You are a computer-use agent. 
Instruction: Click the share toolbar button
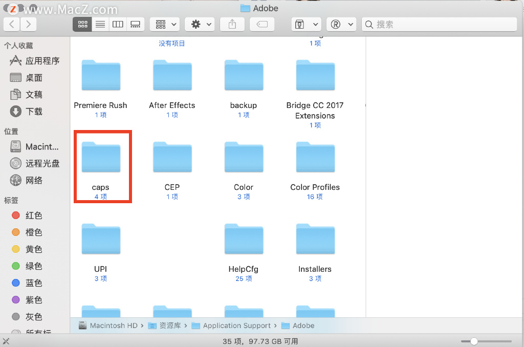click(x=232, y=24)
